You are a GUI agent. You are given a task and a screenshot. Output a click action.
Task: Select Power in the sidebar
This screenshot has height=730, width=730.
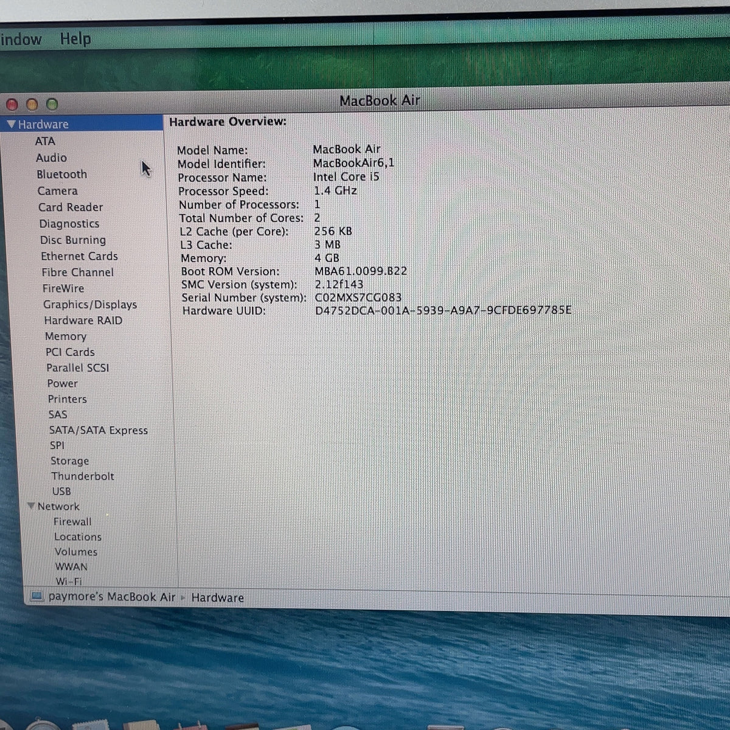(x=63, y=383)
